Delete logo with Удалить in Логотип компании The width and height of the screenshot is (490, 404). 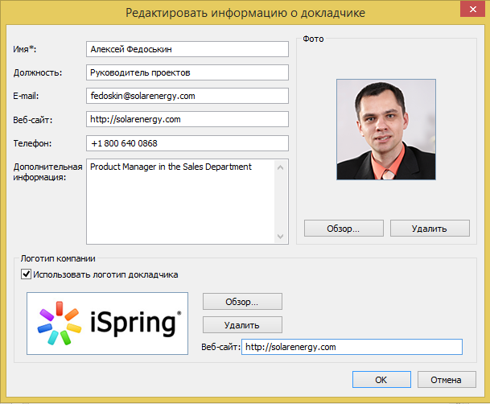242,325
